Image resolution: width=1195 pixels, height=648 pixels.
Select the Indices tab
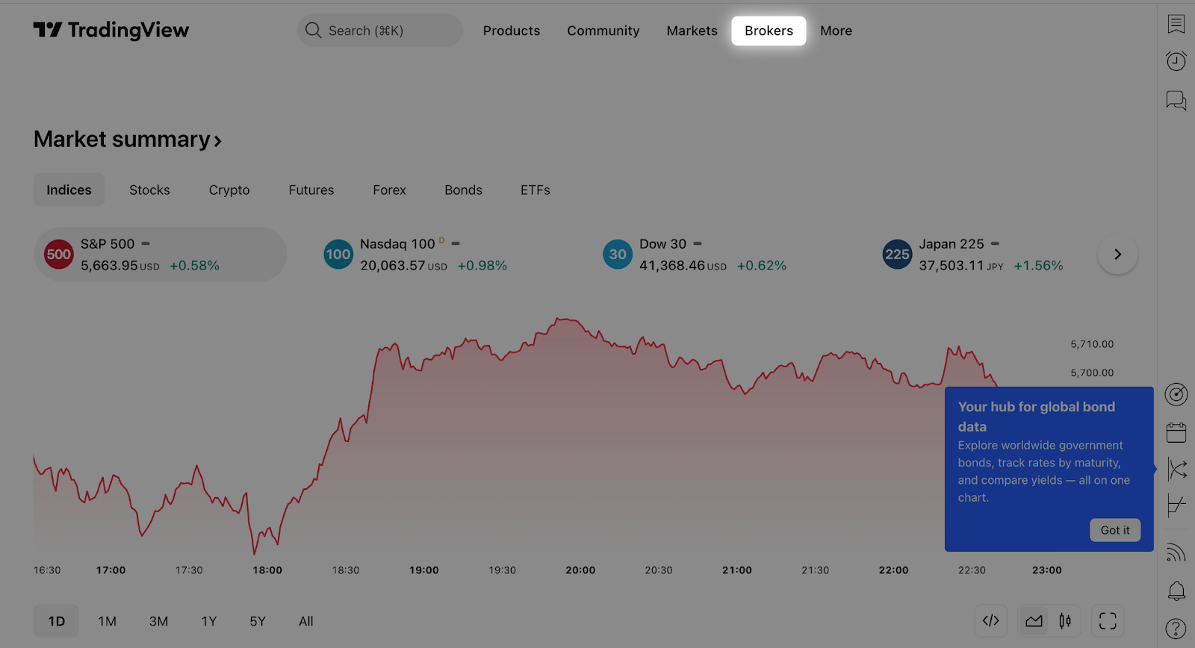[69, 190]
